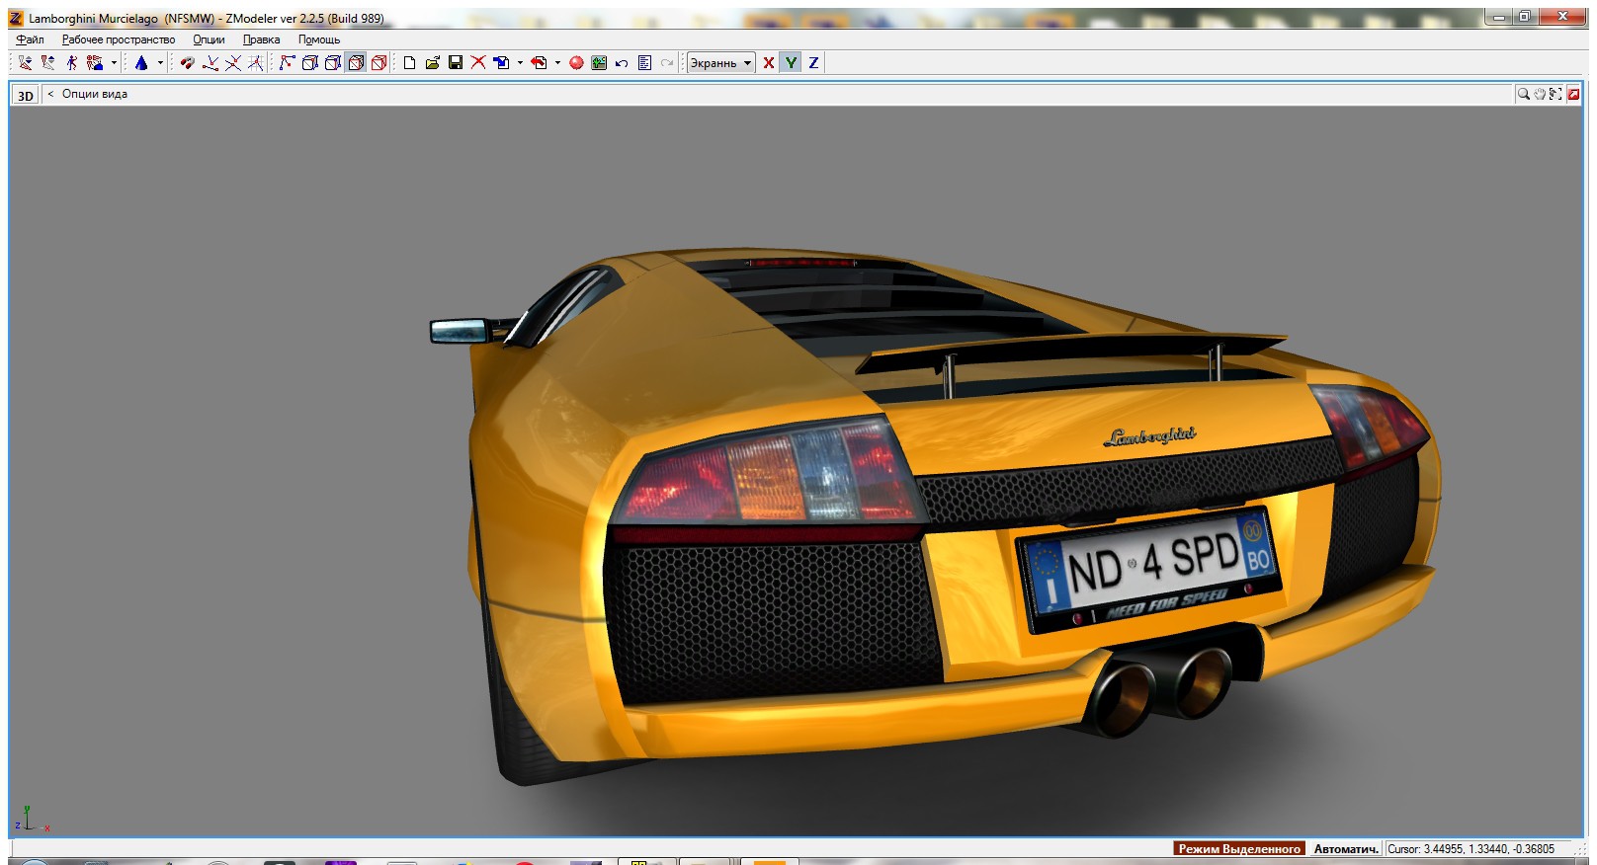Click the undo arrow icon
This screenshot has height=865, width=1597.
622,62
